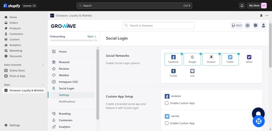The image size is (272, 131).
Task: Open the My Store account menu
Action: (257, 5)
